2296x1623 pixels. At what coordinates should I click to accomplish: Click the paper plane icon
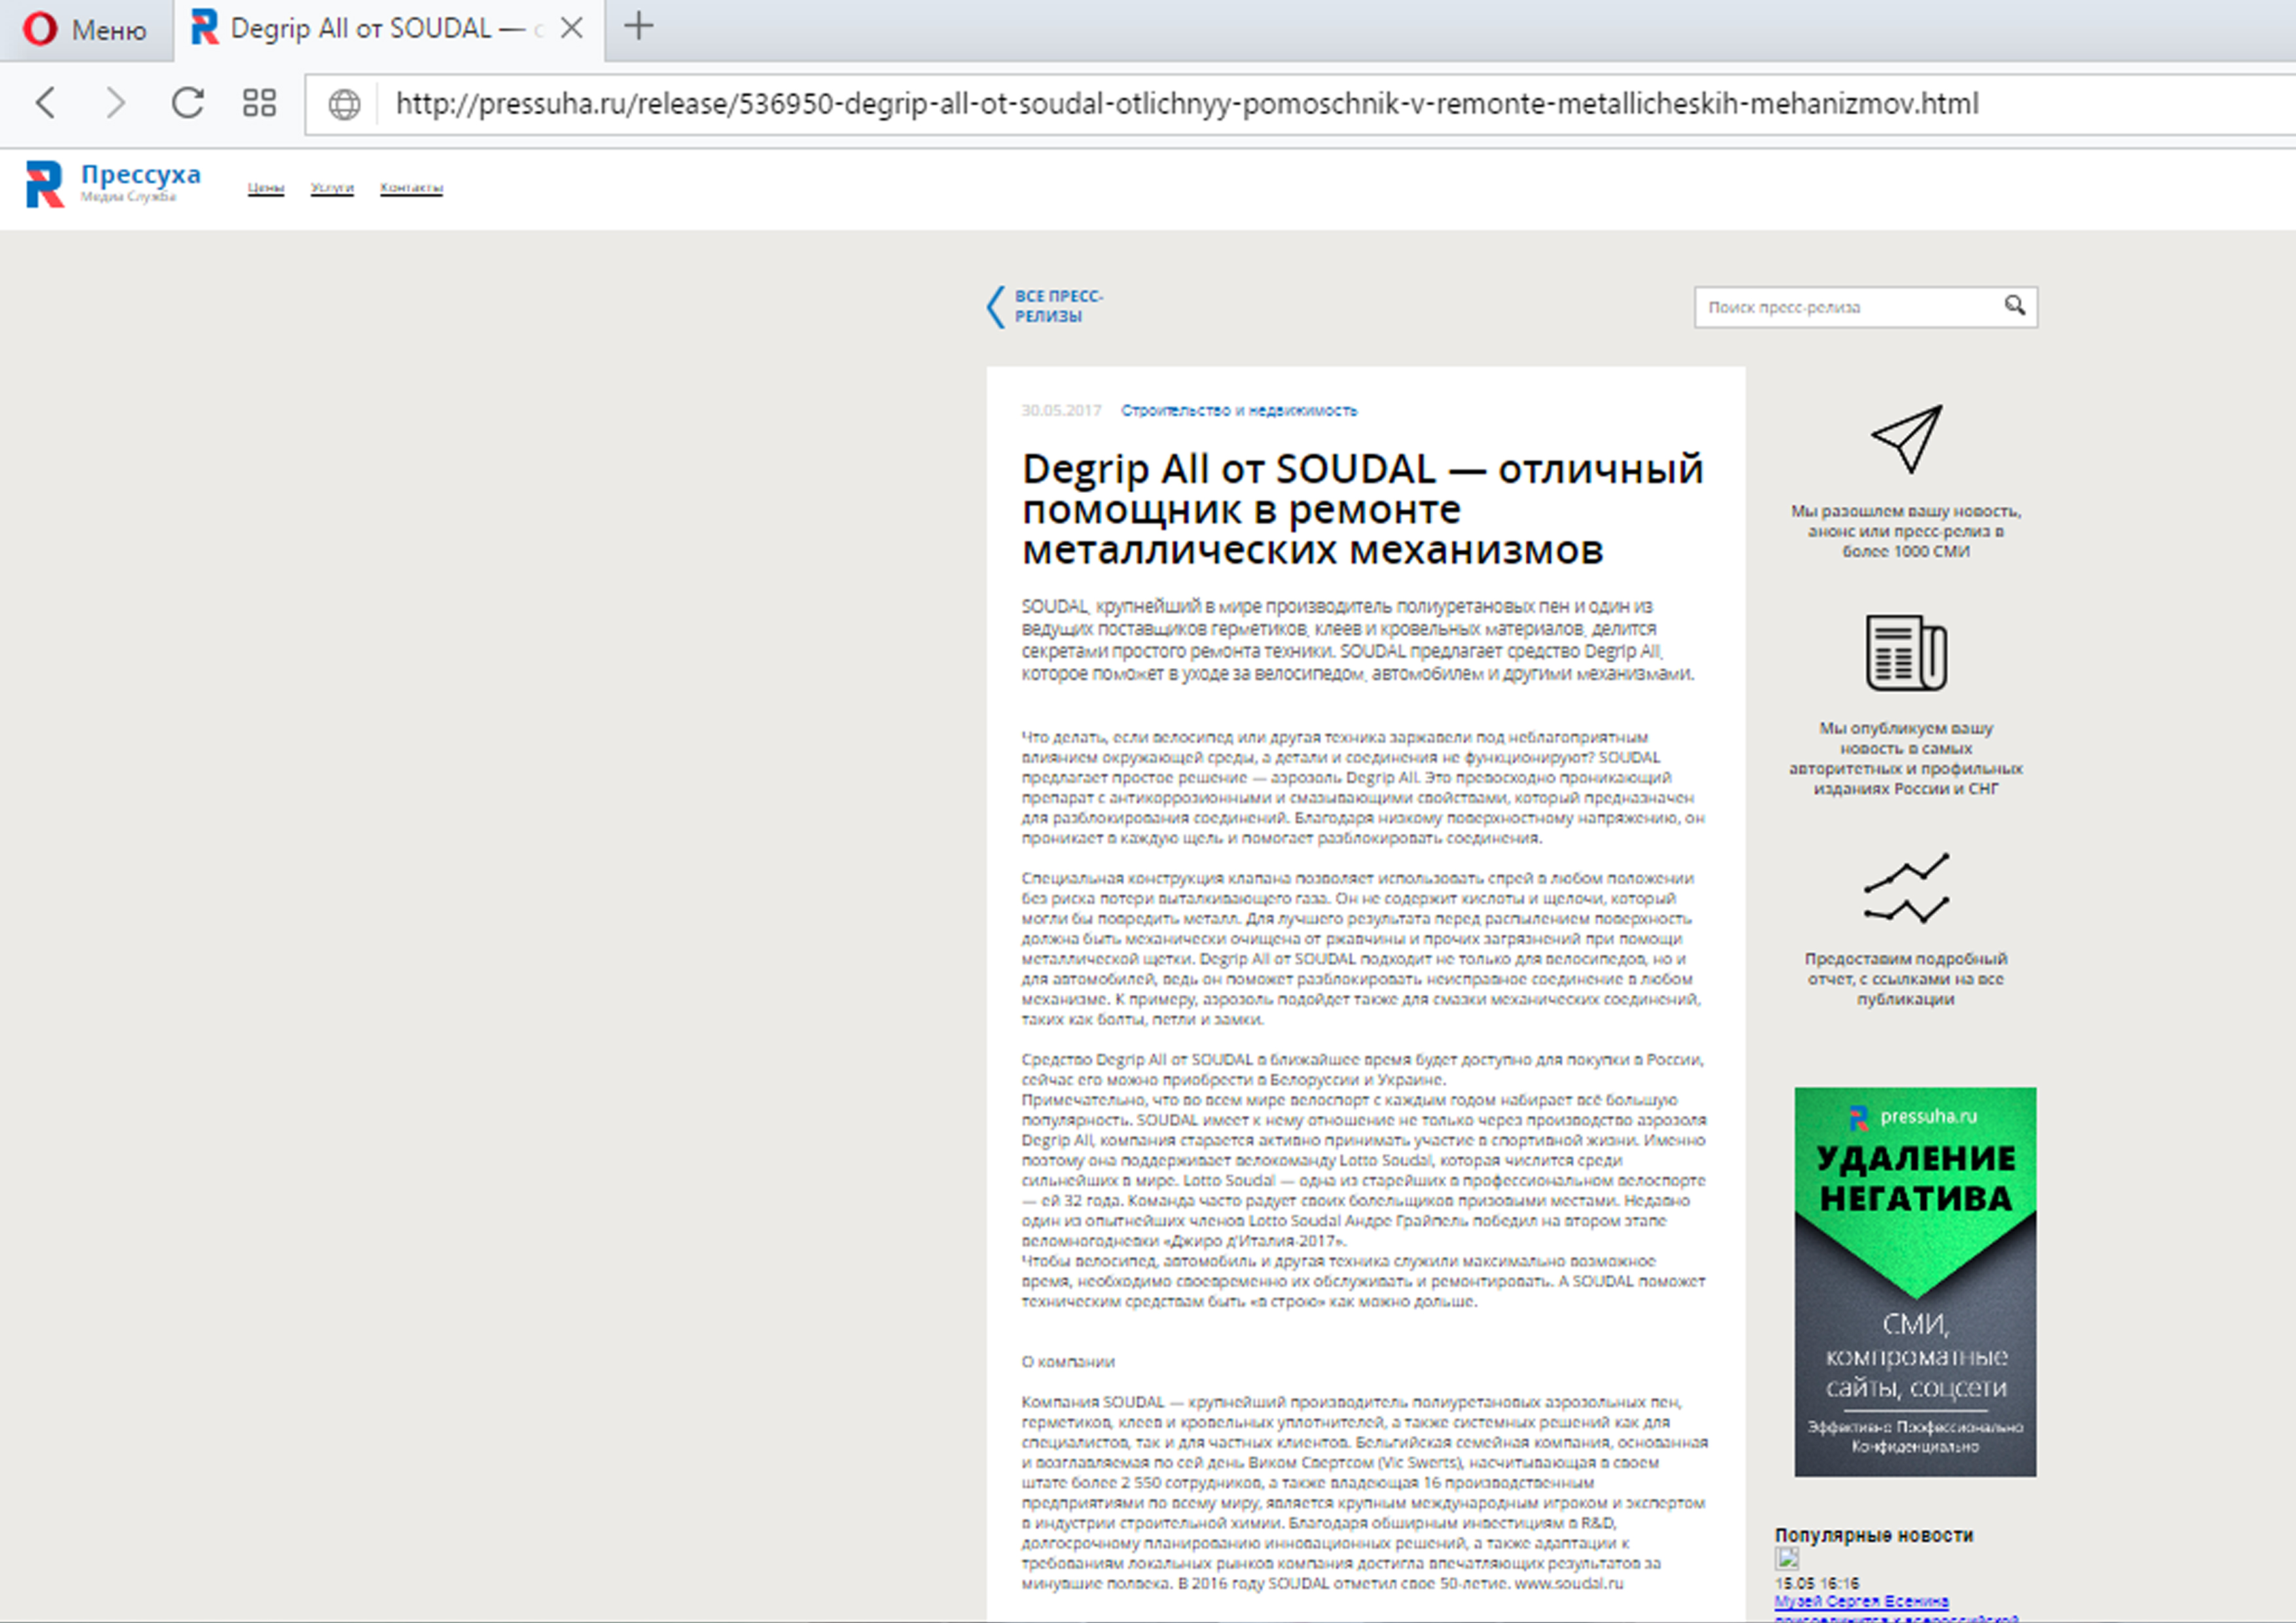tap(1906, 438)
